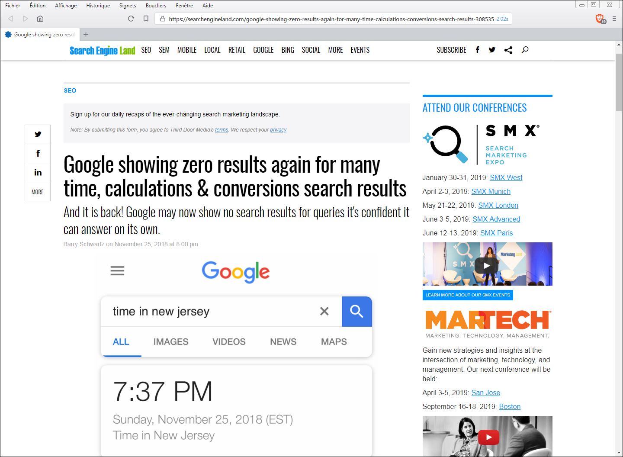Share article via LinkedIn sidebar icon
623x457 pixels.
pyautogui.click(x=38, y=173)
